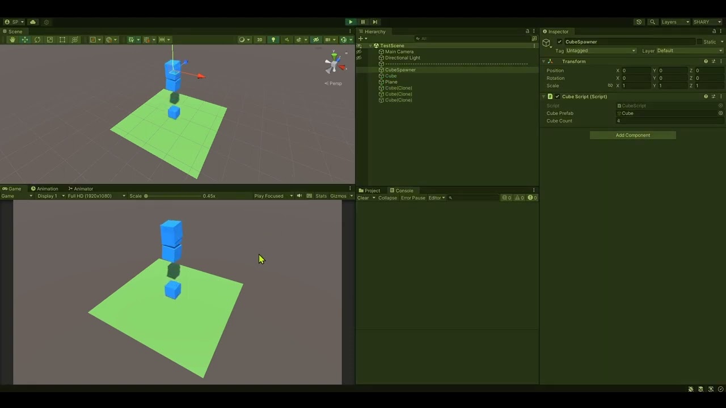Toggle scene audio icon in Scene toolbar
The image size is (726, 408).
point(286,40)
